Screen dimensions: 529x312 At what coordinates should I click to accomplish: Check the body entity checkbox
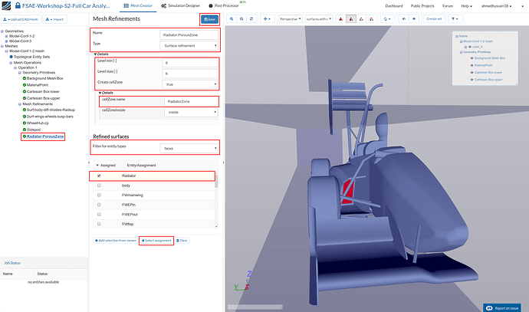(x=99, y=186)
